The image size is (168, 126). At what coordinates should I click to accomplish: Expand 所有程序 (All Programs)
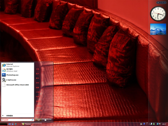tap(9, 116)
